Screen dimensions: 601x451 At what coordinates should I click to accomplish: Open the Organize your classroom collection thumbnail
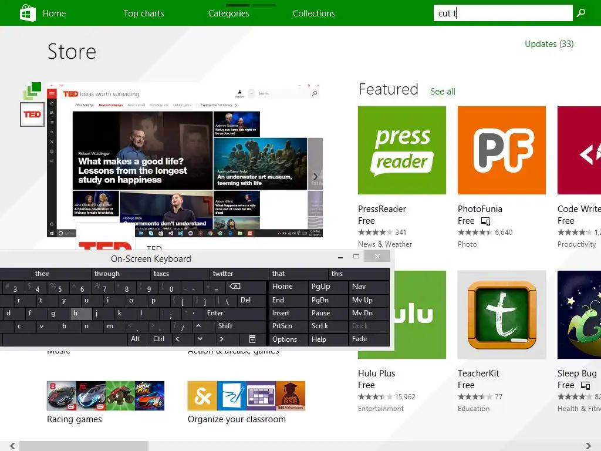click(x=247, y=396)
